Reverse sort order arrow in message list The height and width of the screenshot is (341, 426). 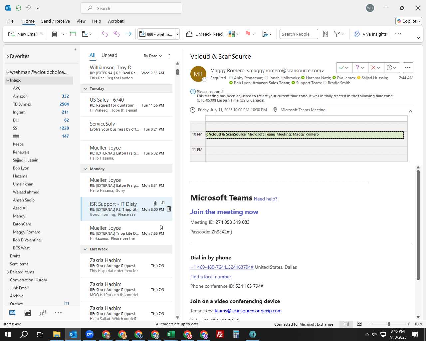click(x=169, y=56)
